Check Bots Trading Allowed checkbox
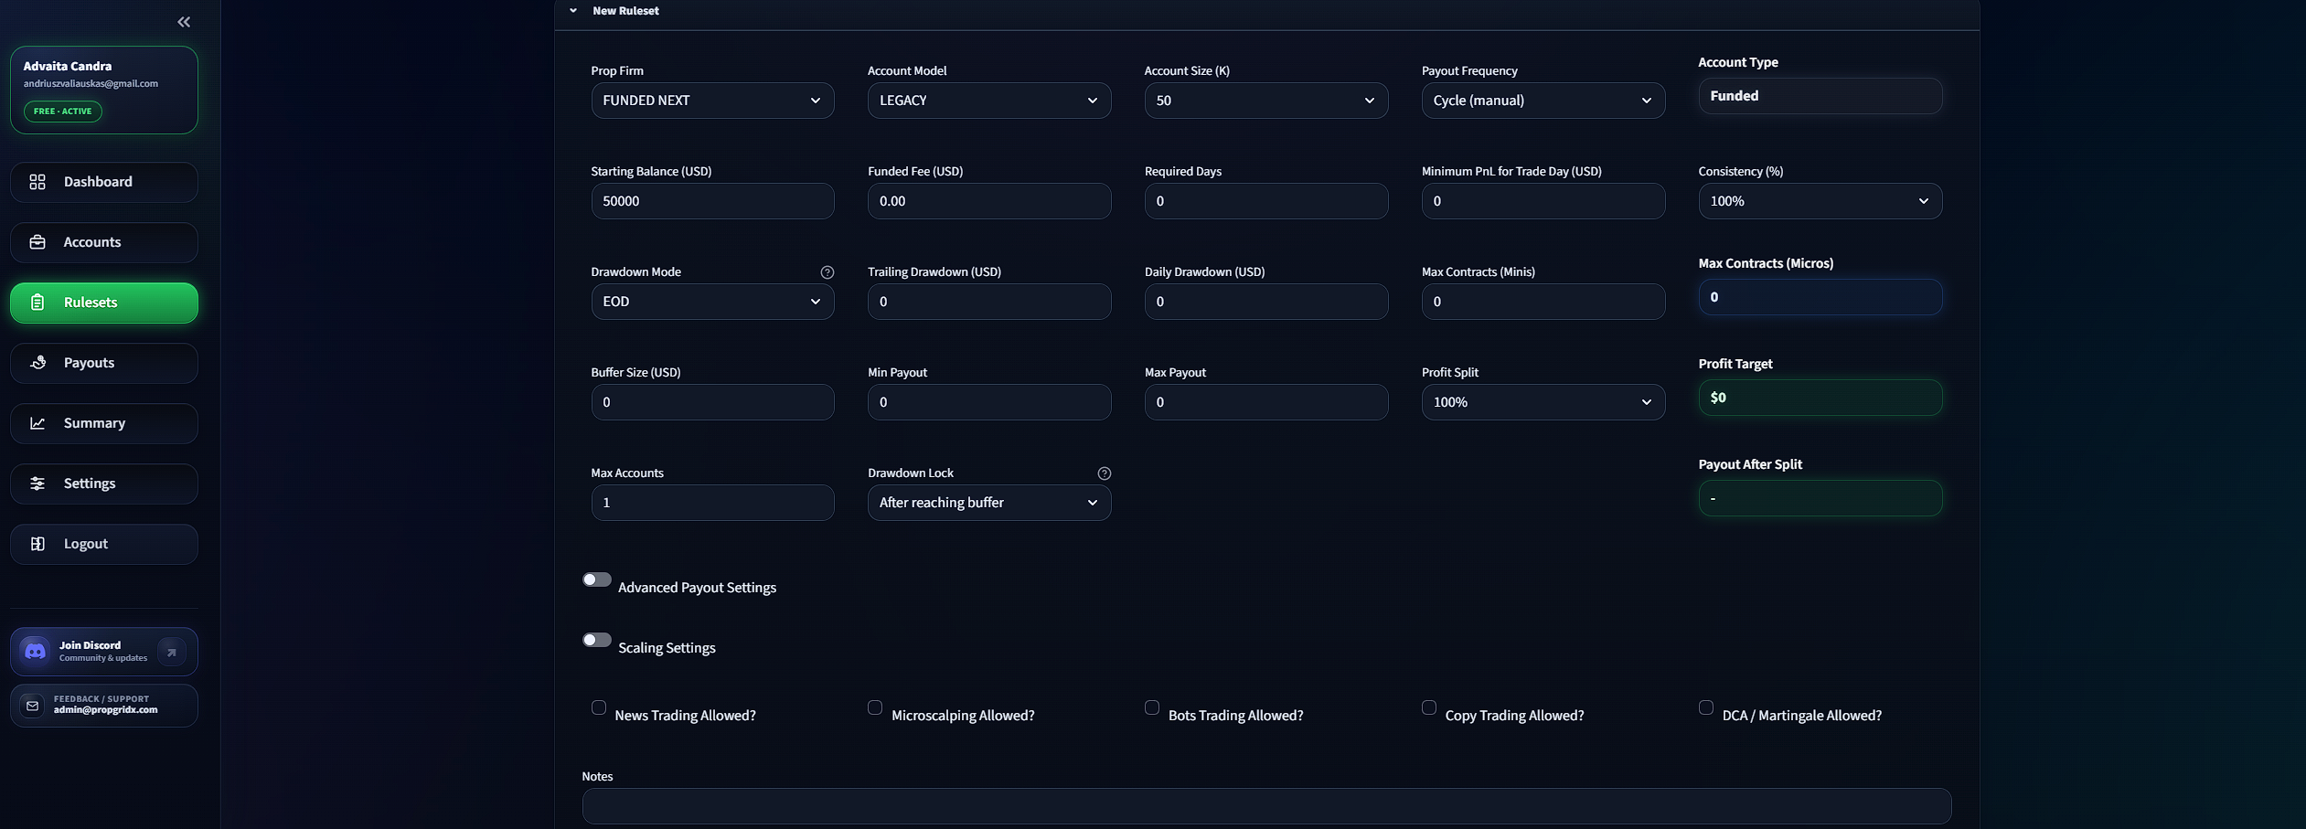Image resolution: width=2306 pixels, height=829 pixels. pyautogui.click(x=1152, y=707)
